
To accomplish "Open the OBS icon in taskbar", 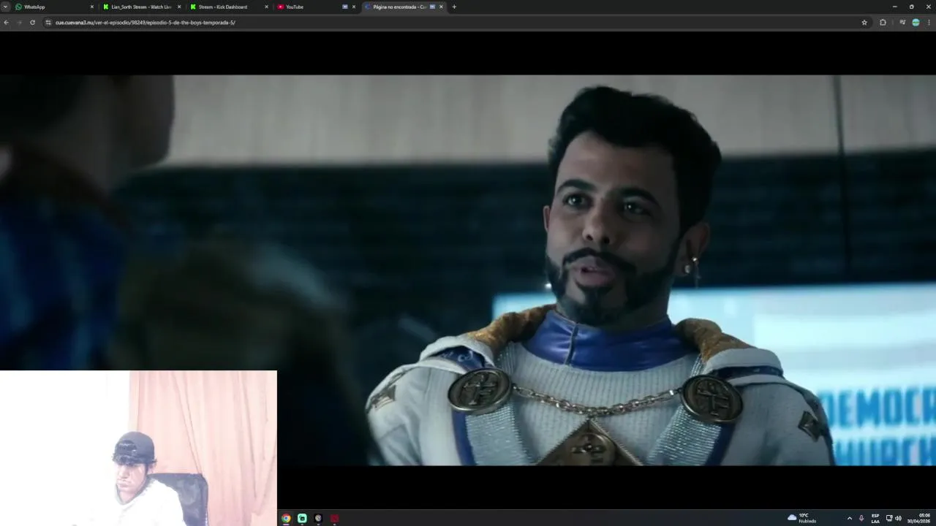I will click(318, 518).
